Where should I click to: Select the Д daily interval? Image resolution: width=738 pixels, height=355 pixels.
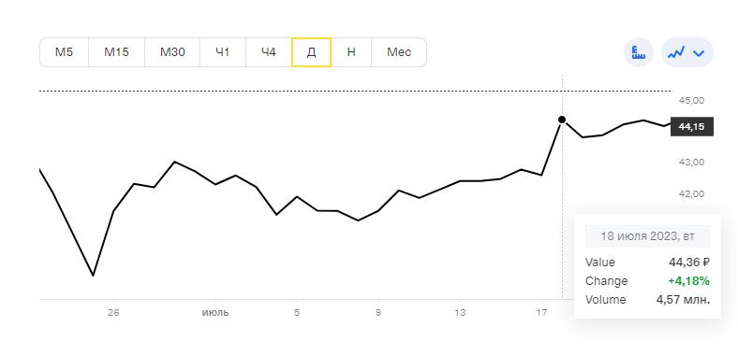click(311, 52)
